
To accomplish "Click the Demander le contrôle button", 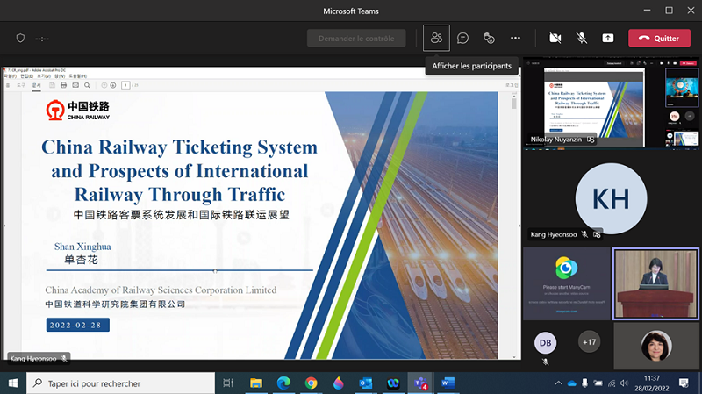I will click(356, 38).
